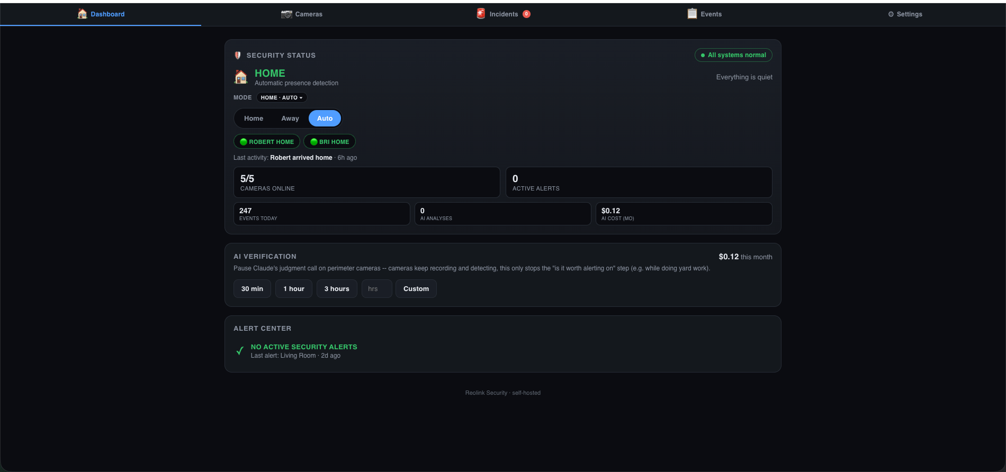This screenshot has height=472, width=1006.
Task: Open the 0 AI Analyses card
Action: click(x=502, y=214)
